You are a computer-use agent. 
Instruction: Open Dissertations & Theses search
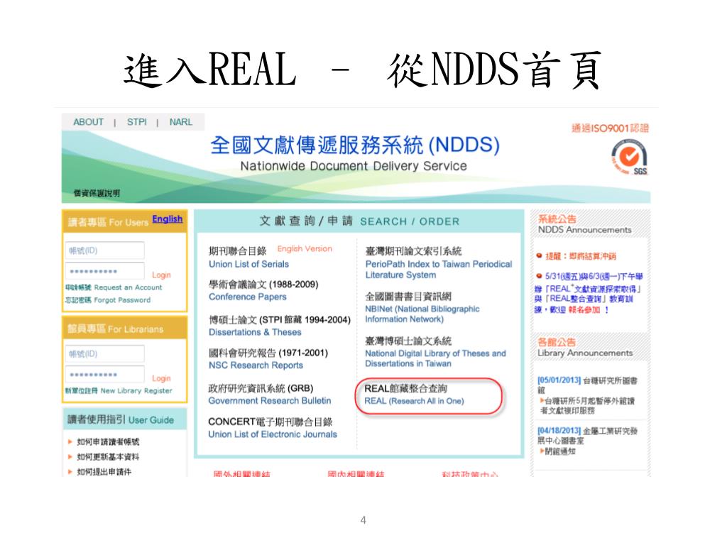tap(255, 332)
